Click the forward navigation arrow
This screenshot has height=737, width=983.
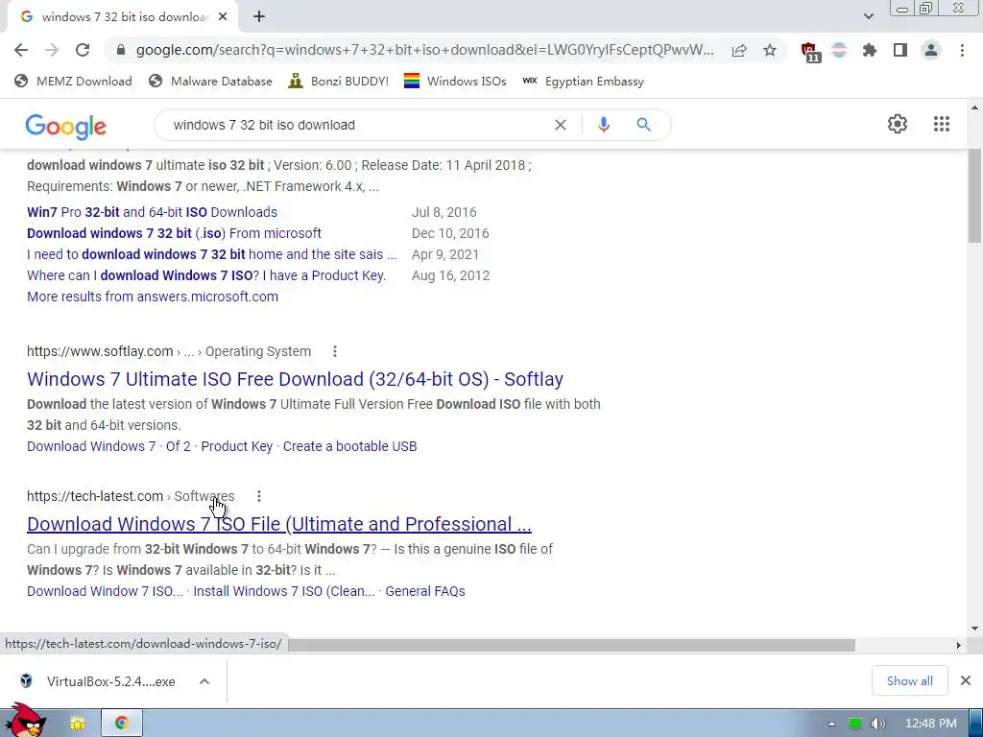pyautogui.click(x=52, y=50)
